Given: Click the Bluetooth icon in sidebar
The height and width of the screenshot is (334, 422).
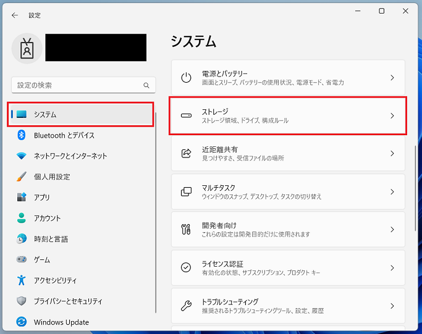Looking at the screenshot, I should pyautogui.click(x=22, y=135).
